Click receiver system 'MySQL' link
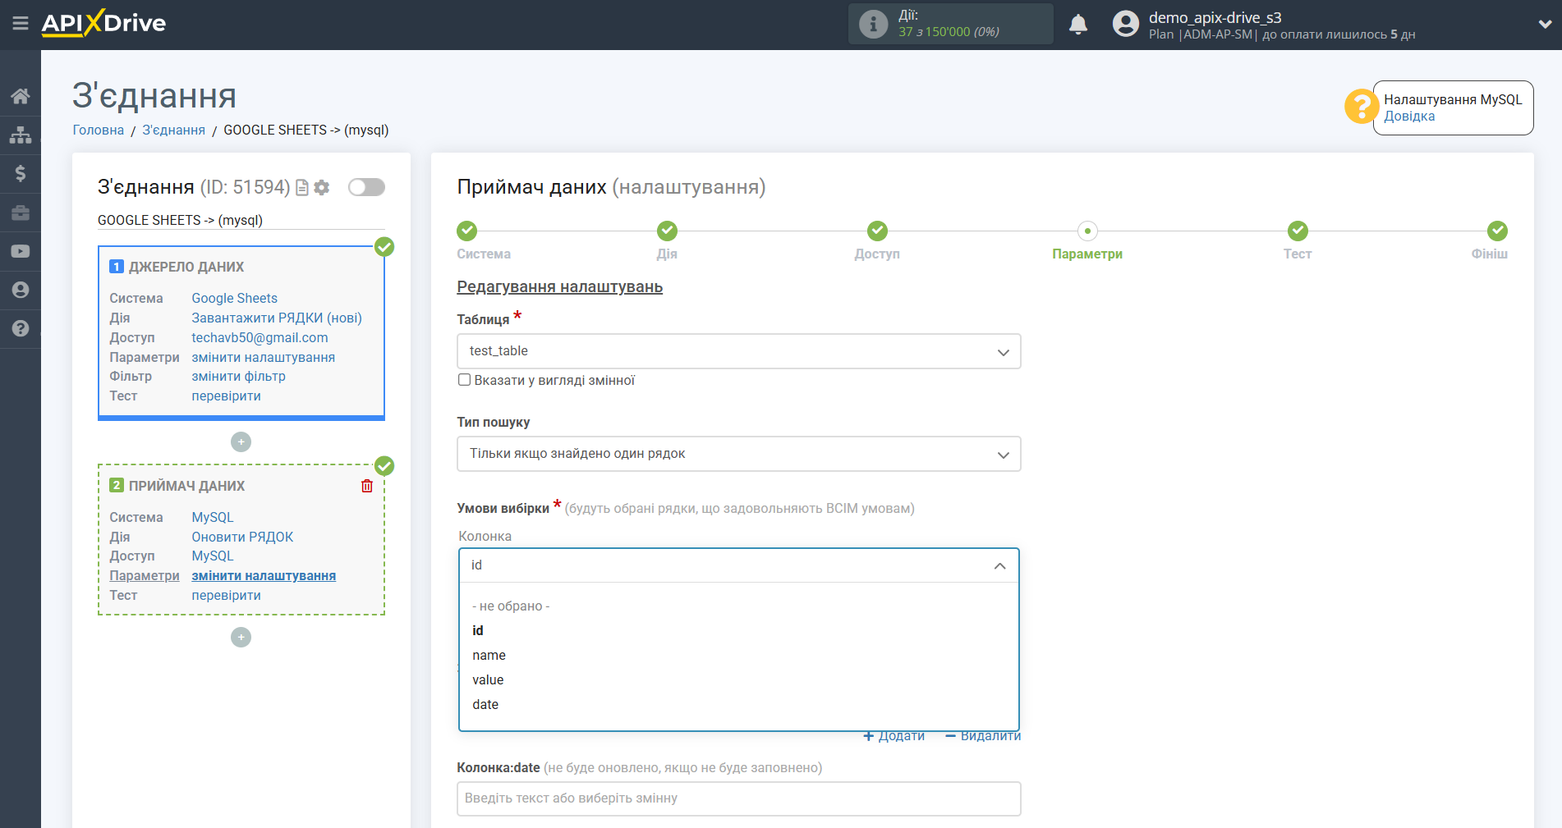Image resolution: width=1562 pixels, height=828 pixels. 213,518
